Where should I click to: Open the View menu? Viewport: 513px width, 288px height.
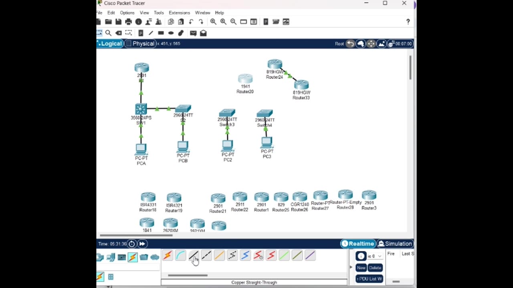click(144, 13)
